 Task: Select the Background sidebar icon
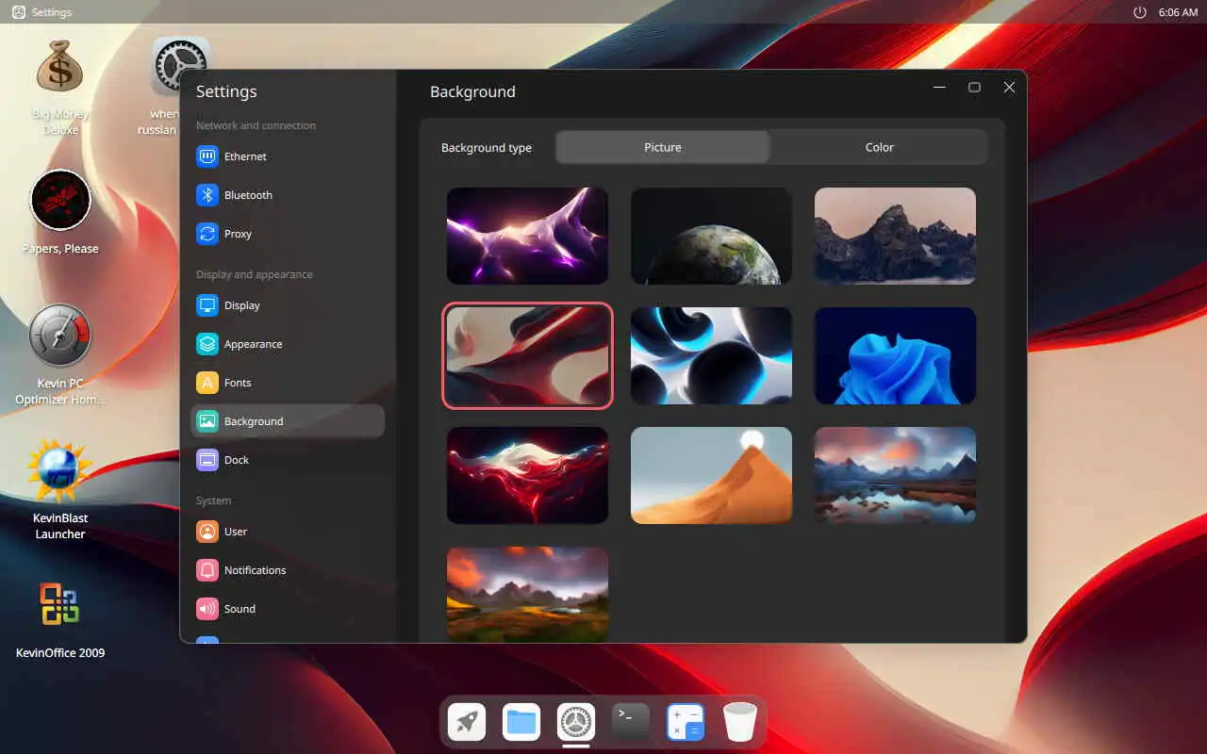[207, 421]
